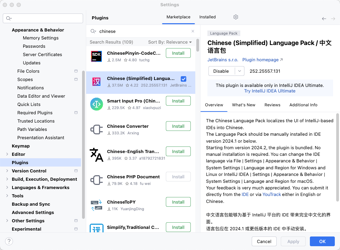Image resolution: width=340 pixels, height=250 pixels.
Task: Open the help question mark button
Action: coord(9,241)
